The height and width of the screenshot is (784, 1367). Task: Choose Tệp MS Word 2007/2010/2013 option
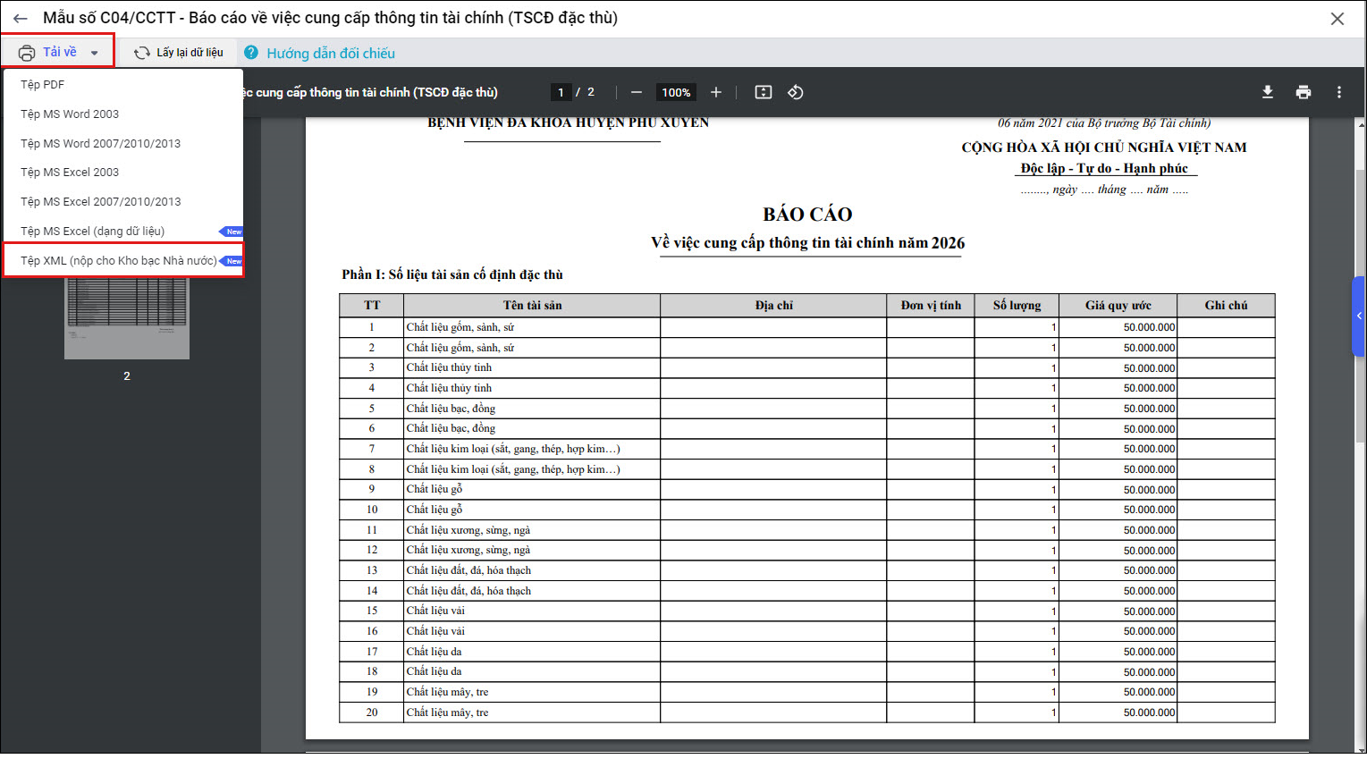tap(123, 144)
